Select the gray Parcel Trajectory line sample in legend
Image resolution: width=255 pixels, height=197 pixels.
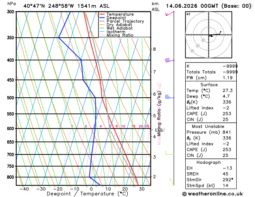(102, 21)
